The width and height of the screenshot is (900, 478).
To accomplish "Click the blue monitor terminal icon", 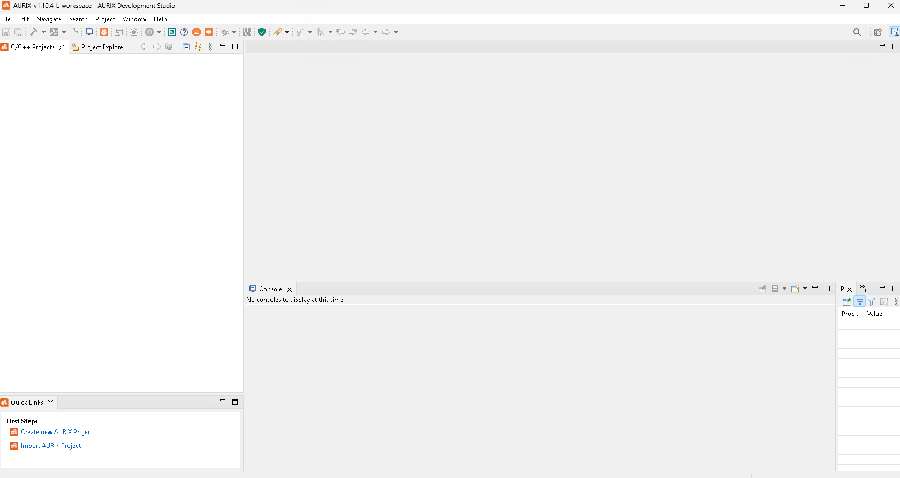I will [x=89, y=32].
